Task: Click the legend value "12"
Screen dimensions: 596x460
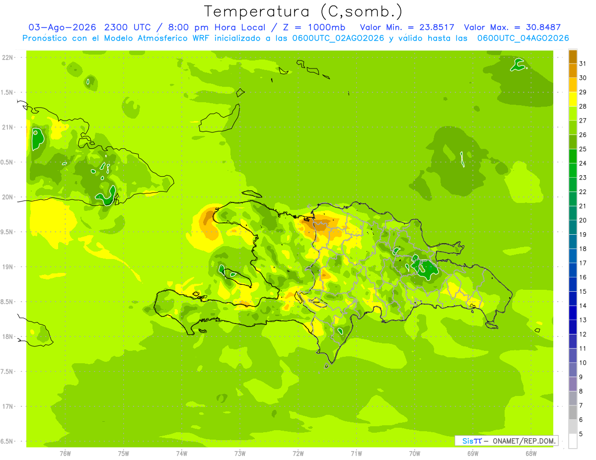Action: pos(583,334)
